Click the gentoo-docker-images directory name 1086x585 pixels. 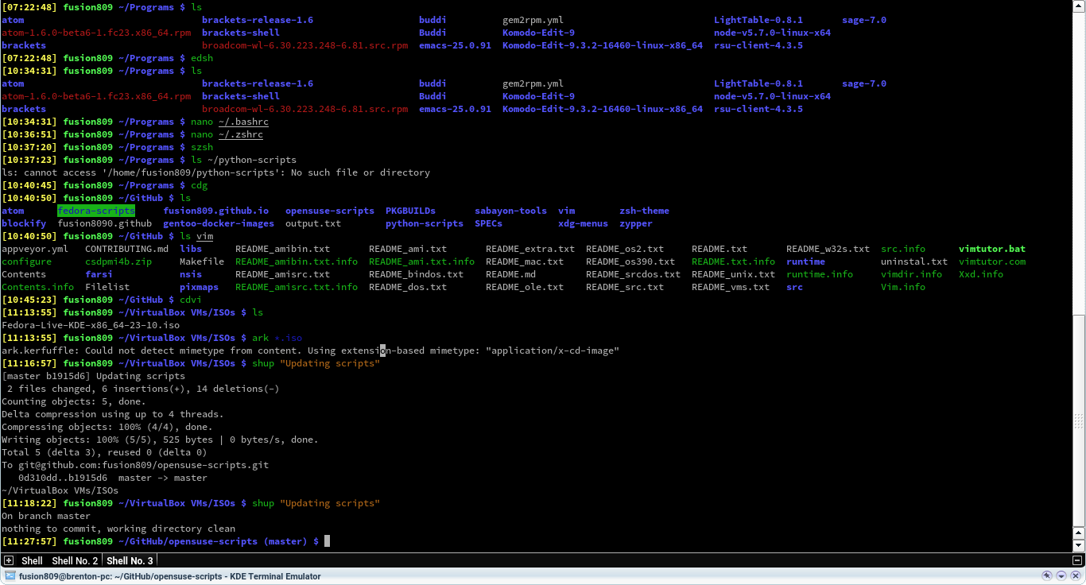(219, 223)
